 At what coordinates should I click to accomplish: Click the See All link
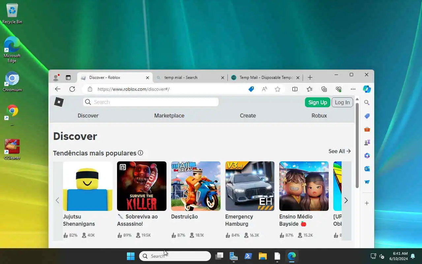tap(339, 151)
